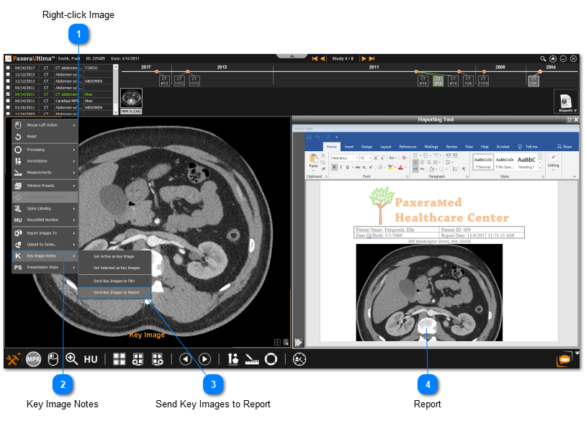Tick the 01/26/2011 ABDOMEN study checkbox
The image size is (586, 421).
tap(8, 108)
